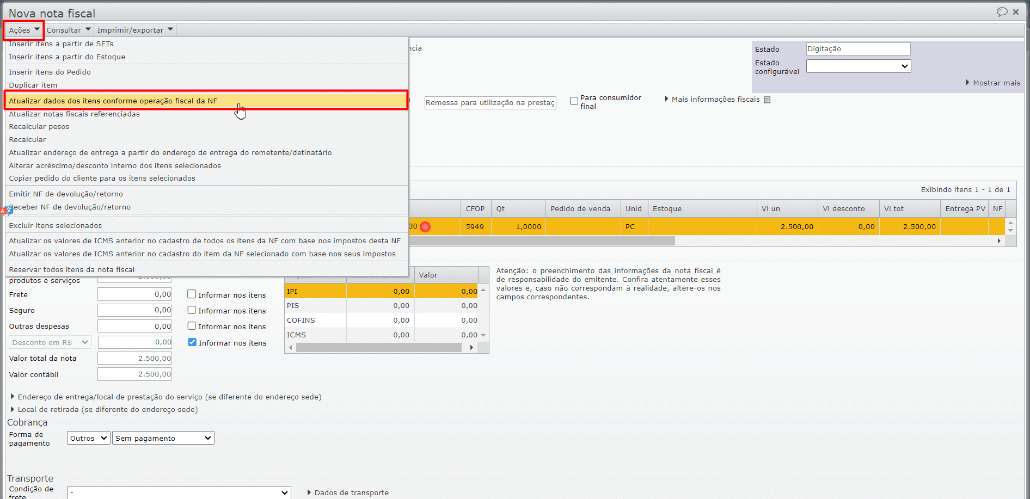Click the items table scroll-up arrow
Screen dimensions: 1030x499
point(1010,223)
